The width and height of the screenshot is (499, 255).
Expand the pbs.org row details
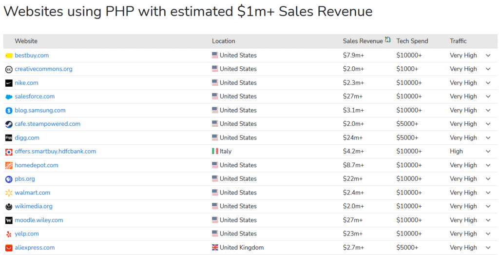[x=488, y=179]
